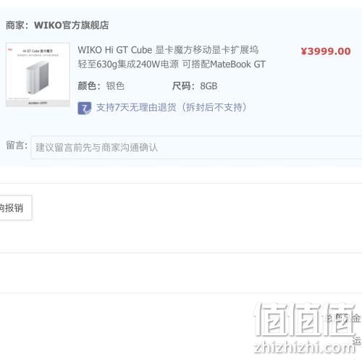Click the red logo in the thumbnail's corner
Viewport: 362px width, 360px height.
click(x=10, y=50)
